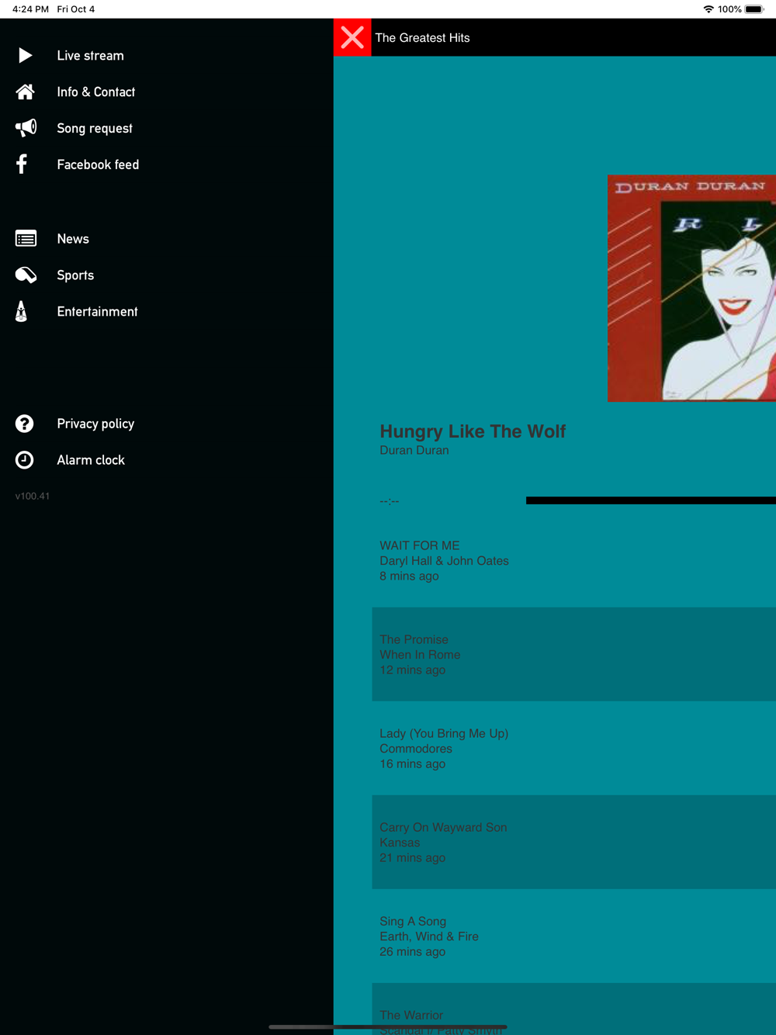The image size is (776, 1035).
Task: Select The Promise by When In Rome
Action: (x=574, y=654)
